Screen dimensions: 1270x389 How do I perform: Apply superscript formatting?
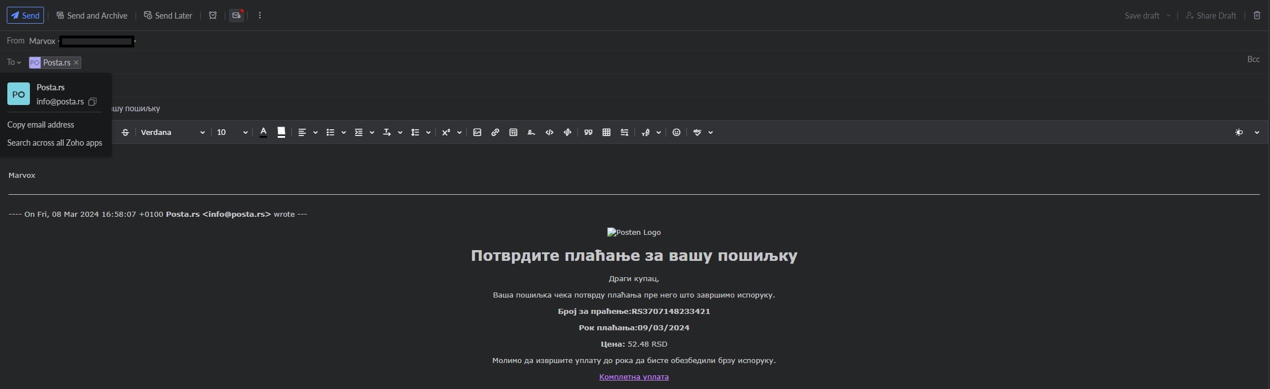[x=446, y=132]
